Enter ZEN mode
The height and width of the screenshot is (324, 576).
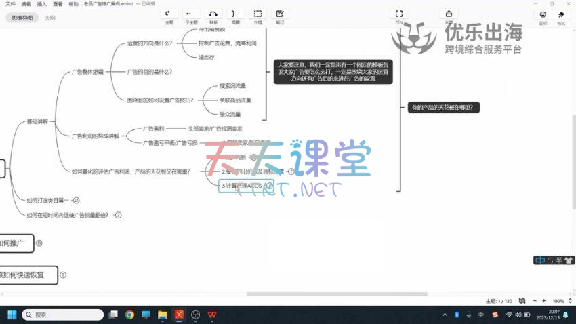[x=399, y=14]
